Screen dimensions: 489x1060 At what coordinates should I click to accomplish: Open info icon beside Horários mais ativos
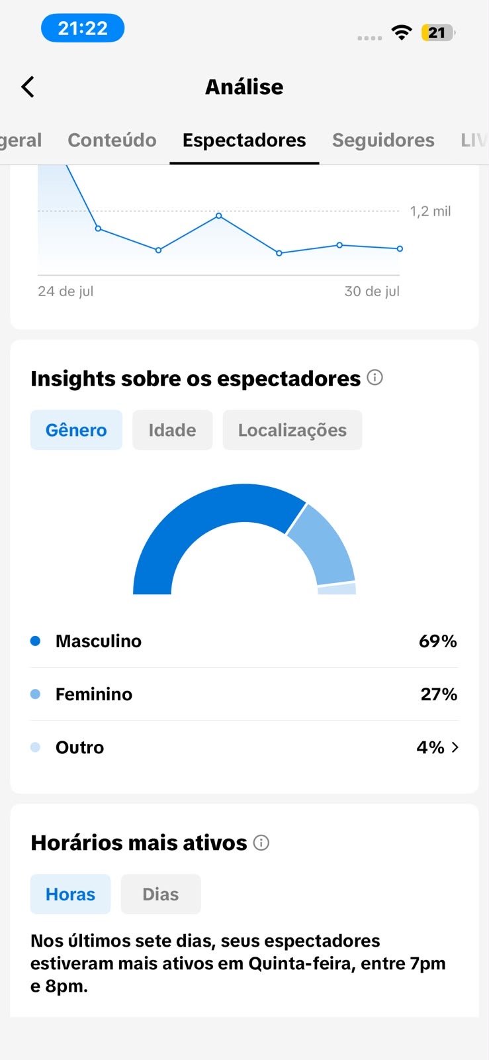[x=261, y=843]
